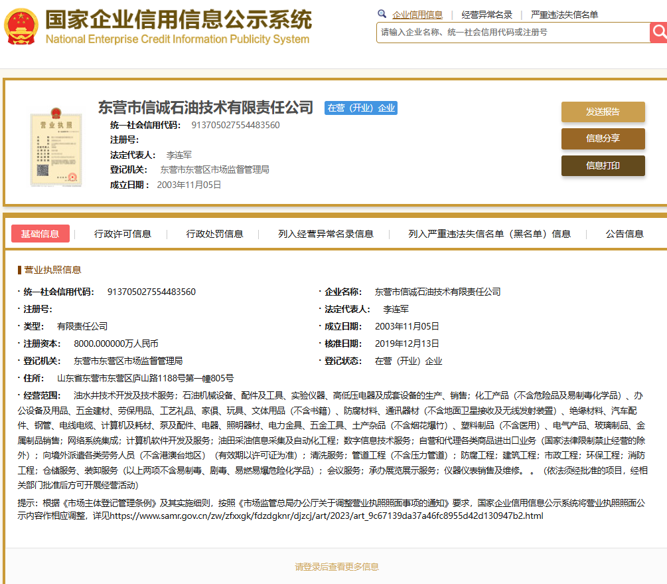Screen dimensions: 667x584
Task: Click the 信息打印 button
Action: [603, 165]
